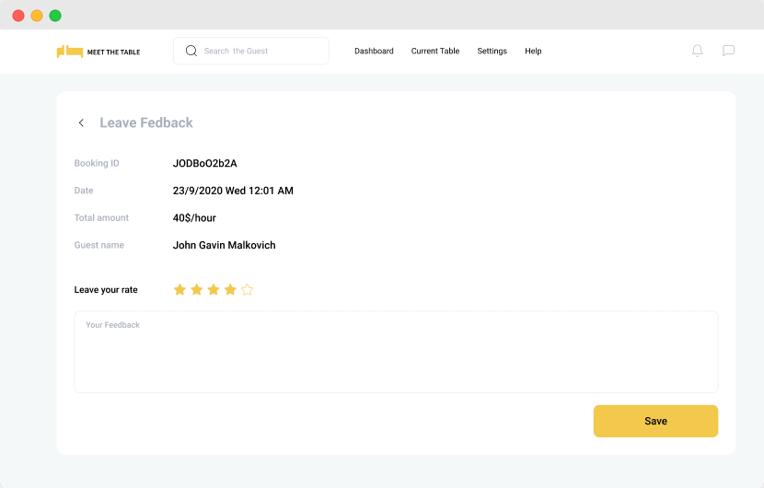Go back using the left chevron
Screen dimensions: 764x488
(x=81, y=122)
